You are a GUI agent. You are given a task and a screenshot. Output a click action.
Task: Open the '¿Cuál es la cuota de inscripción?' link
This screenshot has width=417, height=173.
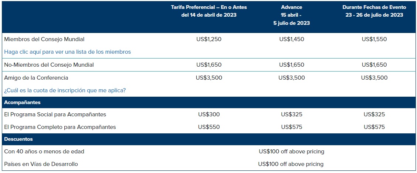click(x=65, y=90)
